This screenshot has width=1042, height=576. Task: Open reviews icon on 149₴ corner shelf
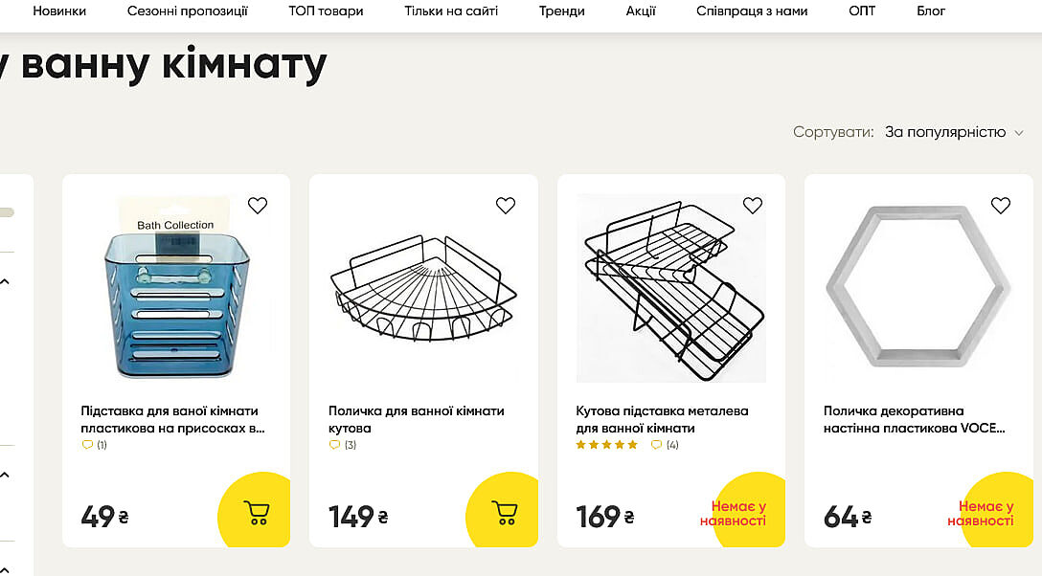click(334, 445)
